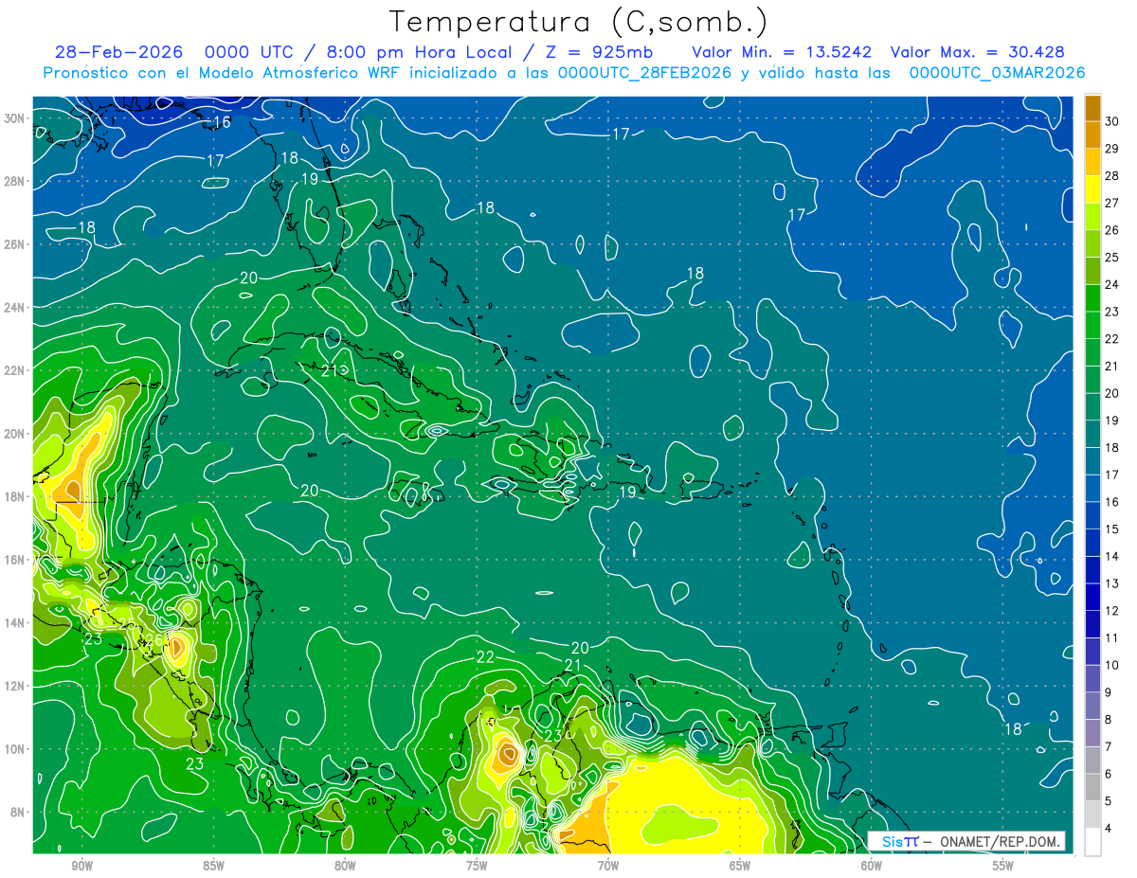Click the 90W longitude axis label
The image size is (1137, 878).
pos(81,867)
